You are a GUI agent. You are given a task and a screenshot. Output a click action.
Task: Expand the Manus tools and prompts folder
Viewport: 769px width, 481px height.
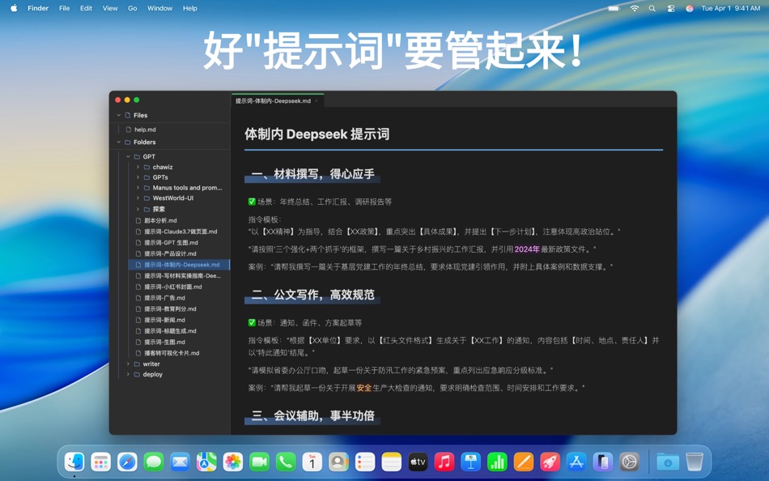(x=138, y=188)
